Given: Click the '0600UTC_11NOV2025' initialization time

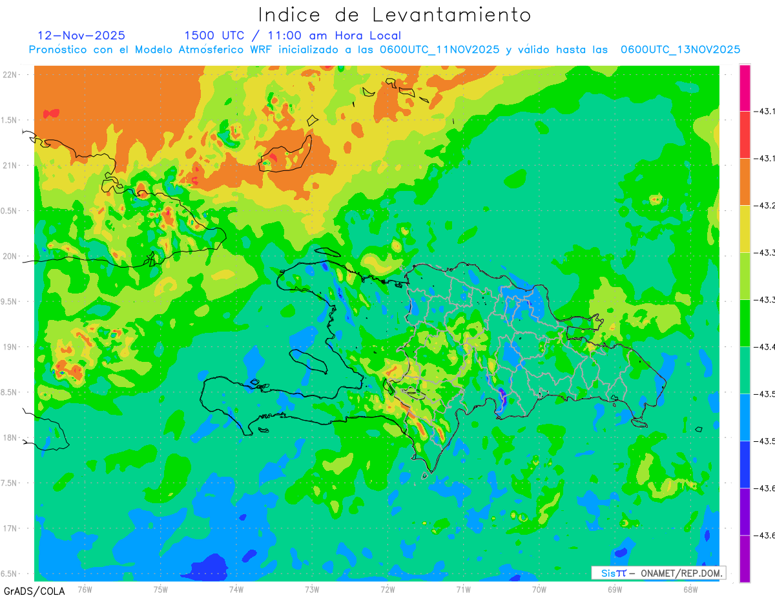Looking at the screenshot, I should pos(440,50).
